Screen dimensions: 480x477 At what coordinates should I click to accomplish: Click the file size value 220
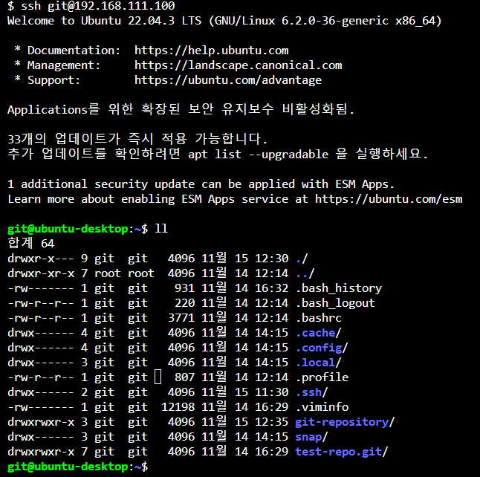pyautogui.click(x=184, y=303)
